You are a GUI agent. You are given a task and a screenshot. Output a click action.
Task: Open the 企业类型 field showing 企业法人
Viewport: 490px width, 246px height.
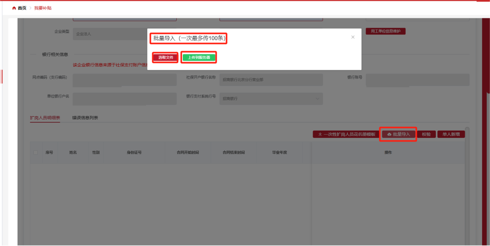[110, 34]
